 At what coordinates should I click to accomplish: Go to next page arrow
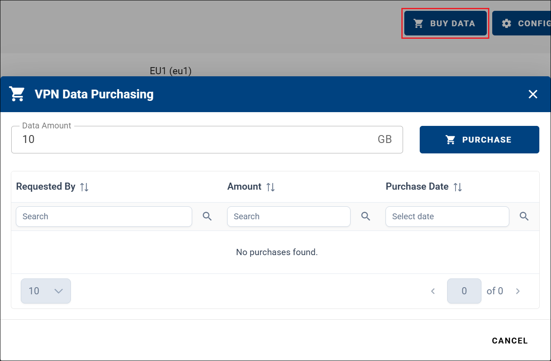[x=518, y=291]
